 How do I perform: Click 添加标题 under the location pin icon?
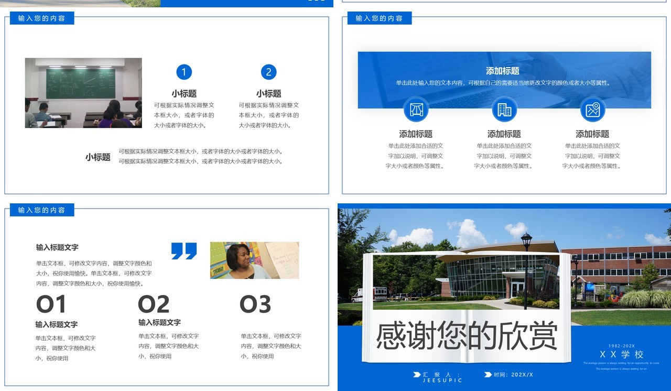(x=592, y=134)
